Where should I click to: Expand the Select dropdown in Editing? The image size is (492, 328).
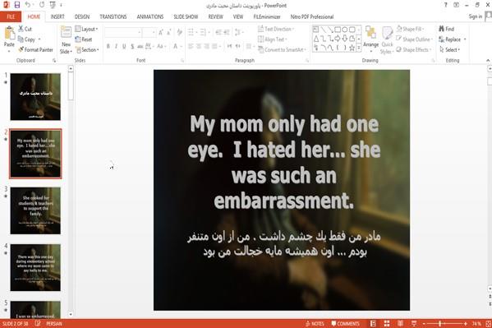point(449,49)
